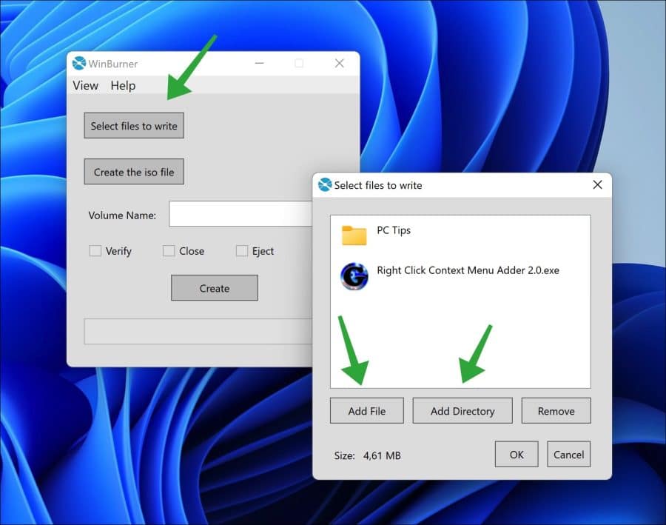Image resolution: width=666 pixels, height=525 pixels.
Task: Click the Create button in WinBurner
Action: (215, 288)
